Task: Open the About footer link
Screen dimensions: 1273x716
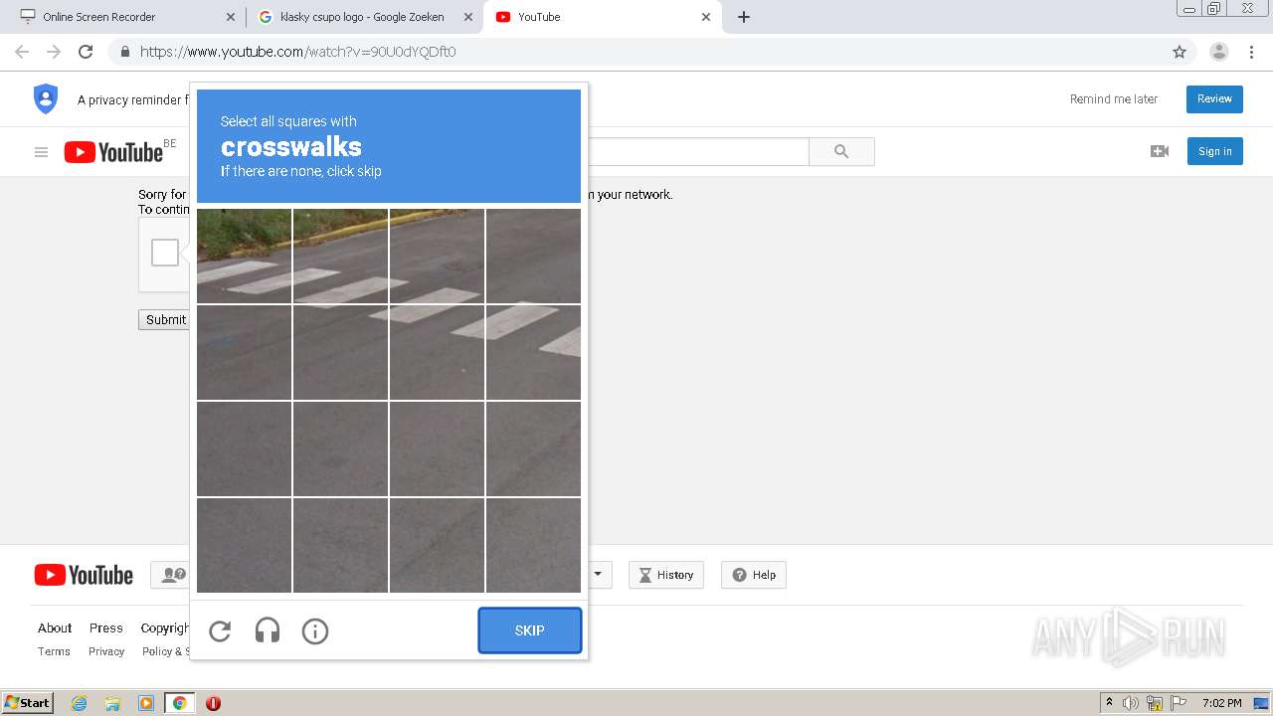Action: (x=55, y=627)
